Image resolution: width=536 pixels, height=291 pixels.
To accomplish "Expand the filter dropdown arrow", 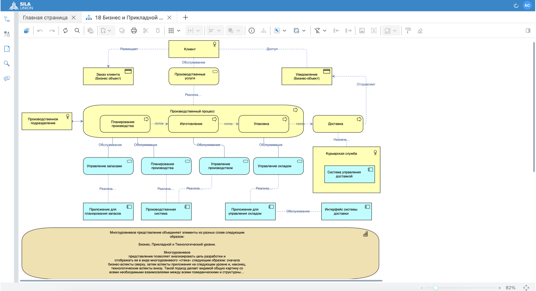I will 325,31.
